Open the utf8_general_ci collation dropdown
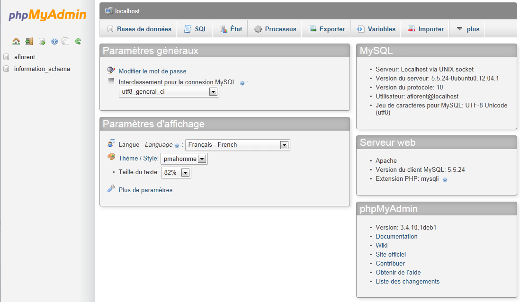This screenshot has width=520, height=302. pyautogui.click(x=169, y=92)
